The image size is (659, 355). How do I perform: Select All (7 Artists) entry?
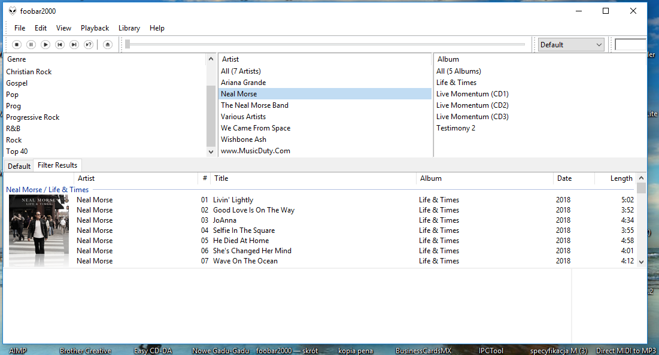(x=325, y=71)
